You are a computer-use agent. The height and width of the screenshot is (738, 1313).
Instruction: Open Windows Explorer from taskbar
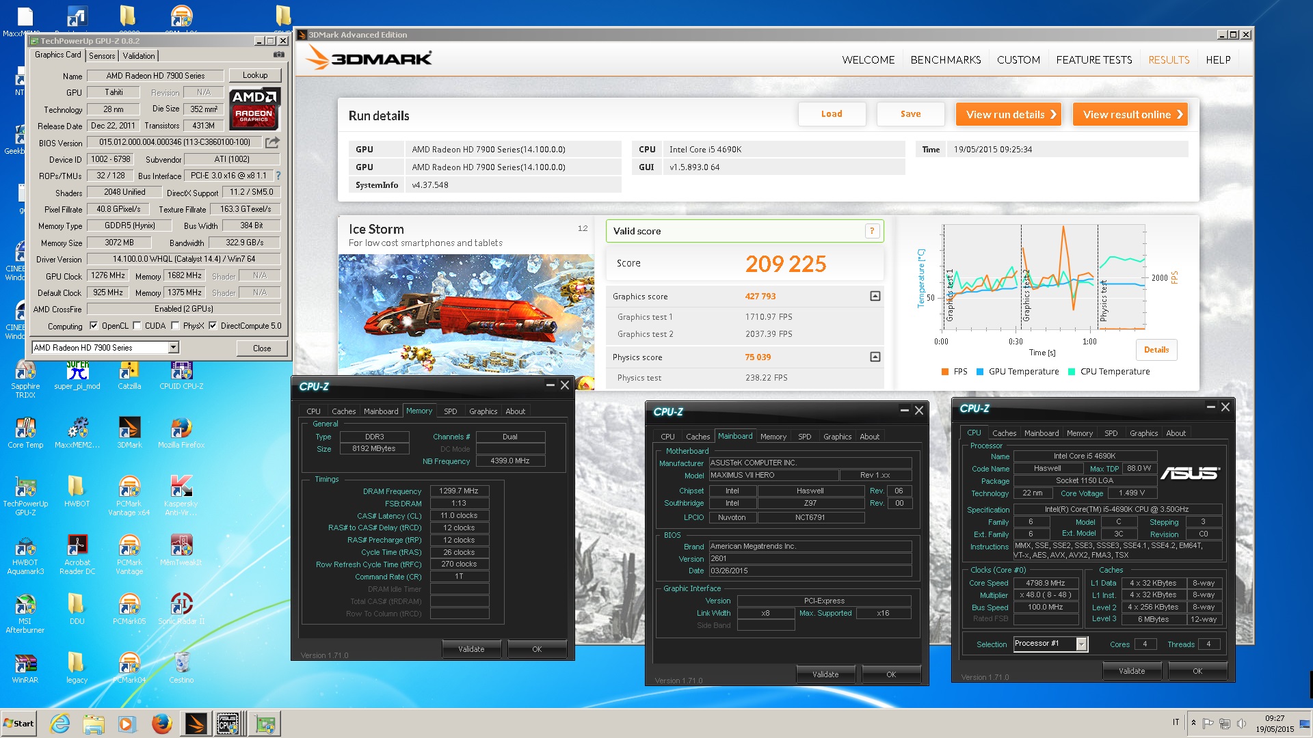click(x=94, y=724)
